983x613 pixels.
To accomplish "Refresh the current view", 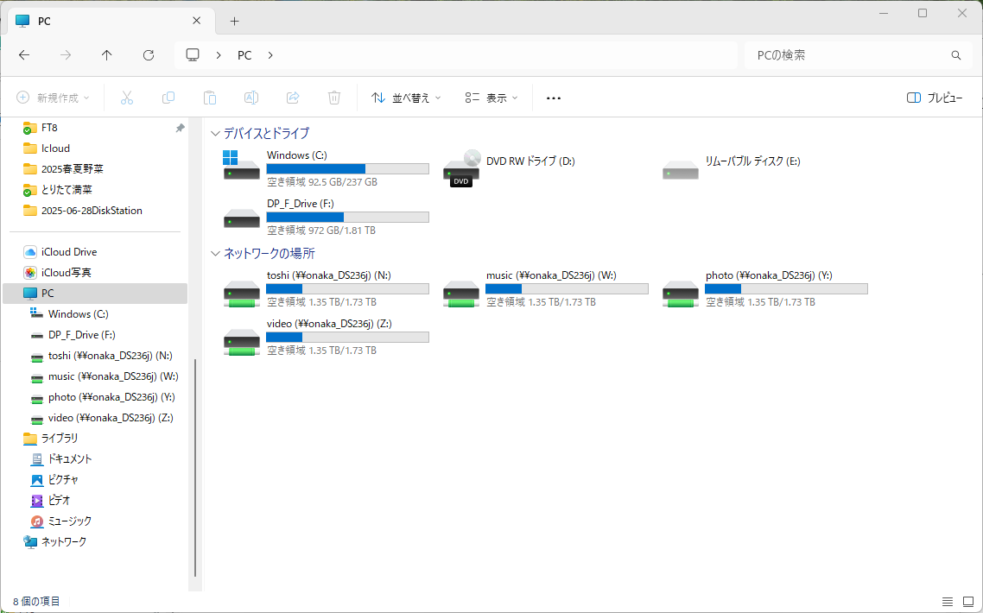I will click(149, 55).
